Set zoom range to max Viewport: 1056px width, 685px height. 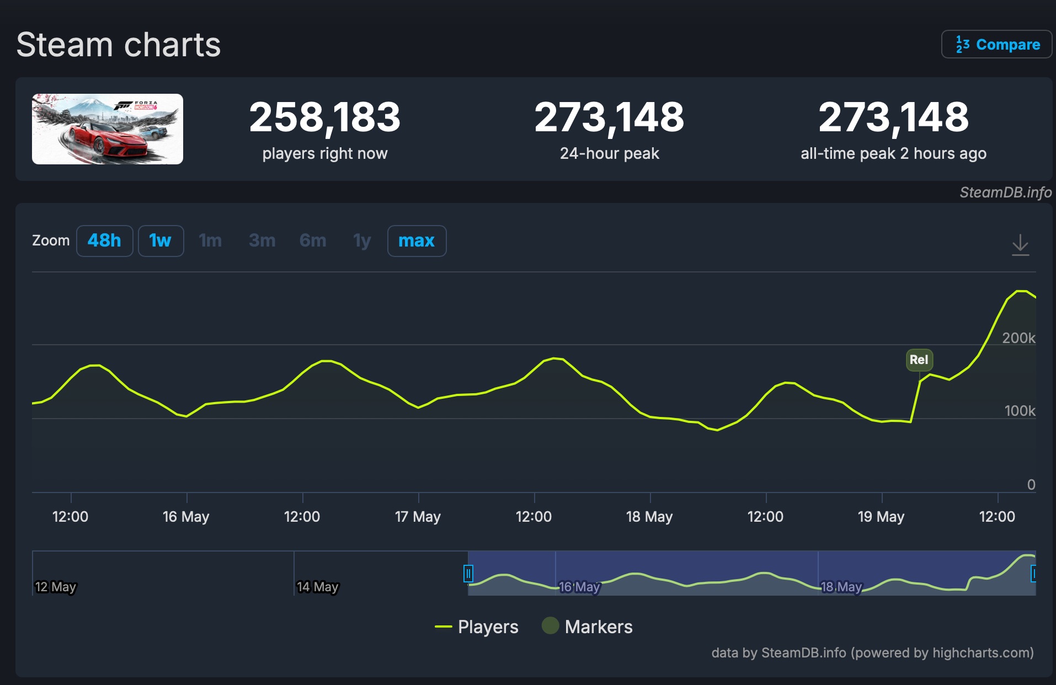[x=417, y=241]
